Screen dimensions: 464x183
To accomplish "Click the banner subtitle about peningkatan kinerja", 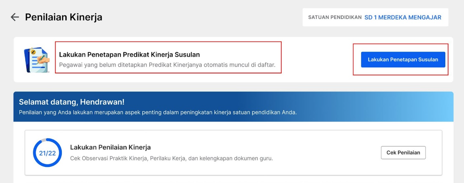I will point(157,112).
